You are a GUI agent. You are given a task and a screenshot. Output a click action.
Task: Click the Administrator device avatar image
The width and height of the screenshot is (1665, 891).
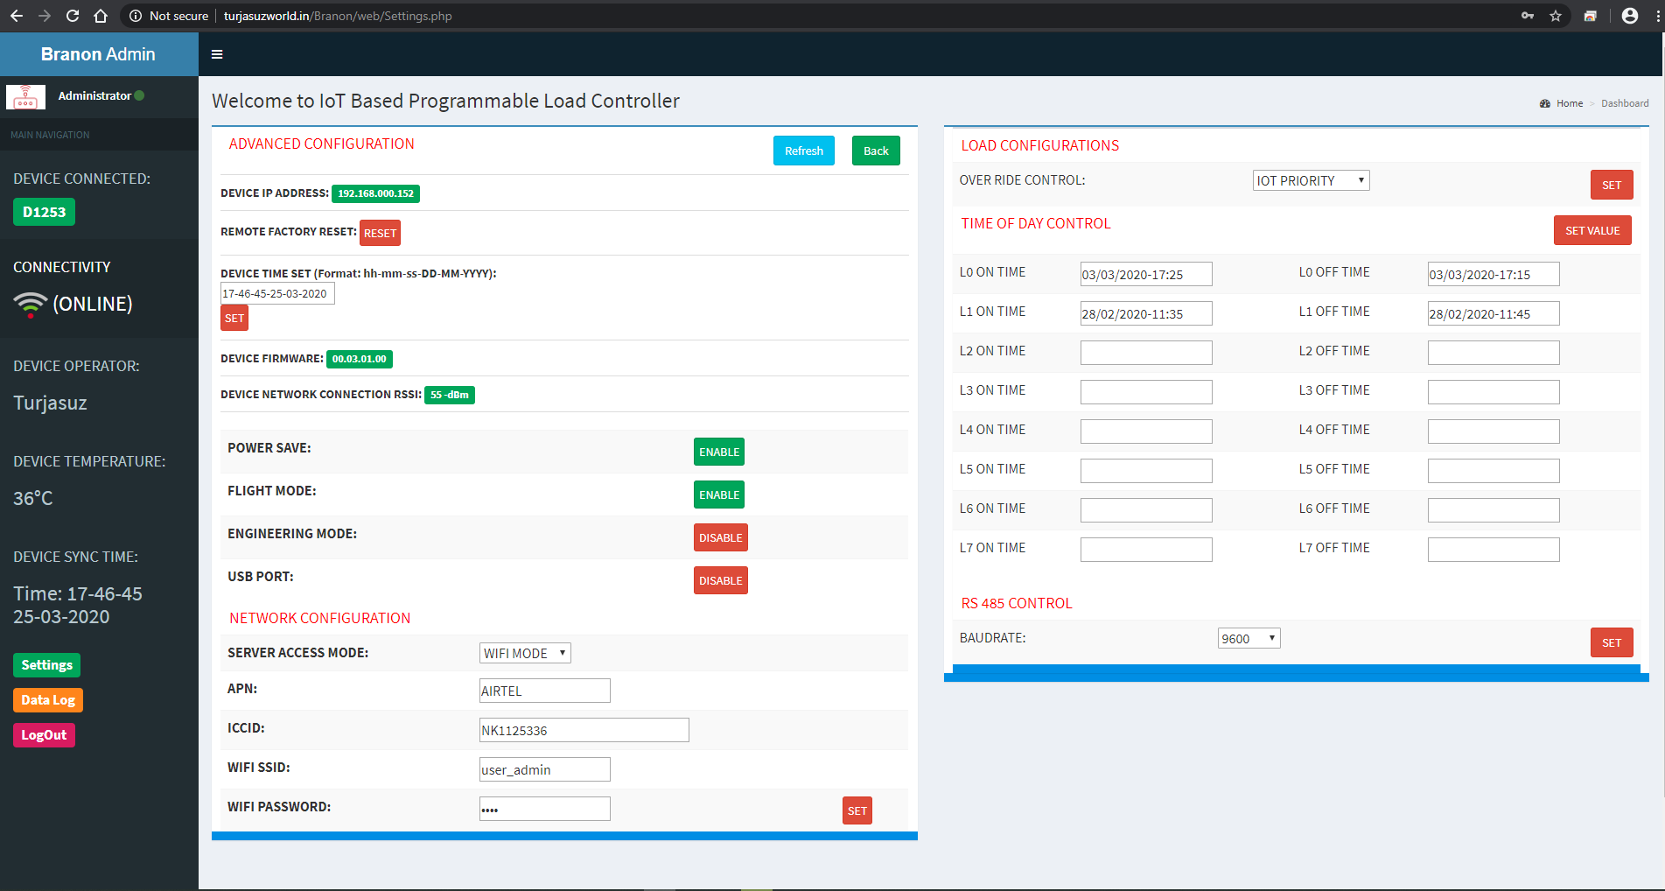click(x=26, y=96)
